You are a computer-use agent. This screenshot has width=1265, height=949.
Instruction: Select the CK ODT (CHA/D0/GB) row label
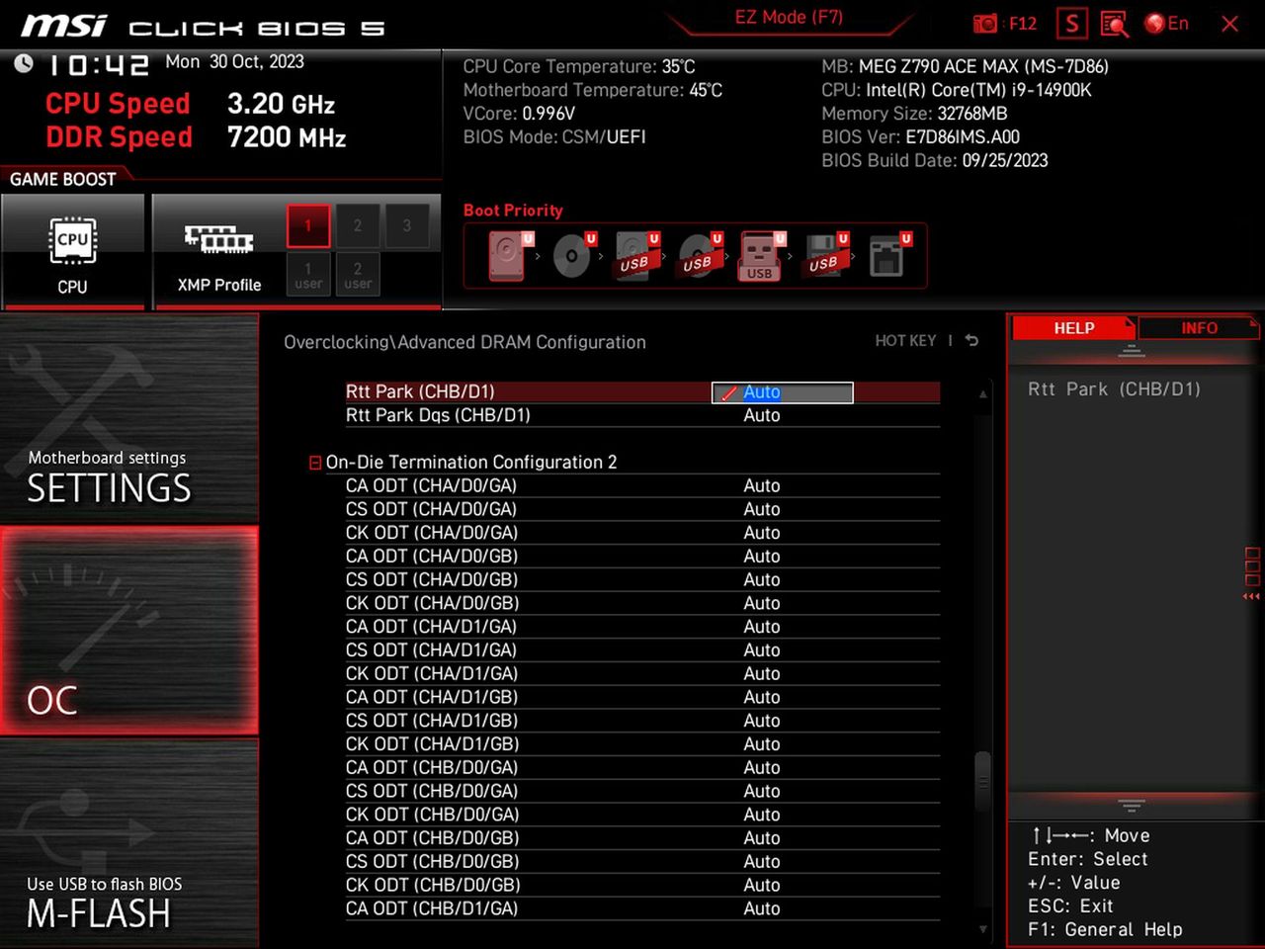click(432, 603)
